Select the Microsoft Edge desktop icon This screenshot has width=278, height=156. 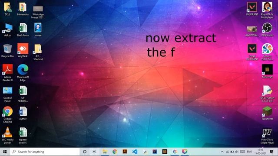23,73
